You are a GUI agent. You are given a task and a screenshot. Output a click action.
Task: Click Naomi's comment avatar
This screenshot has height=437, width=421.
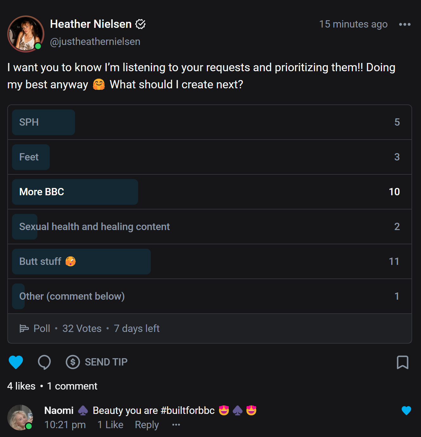20,417
